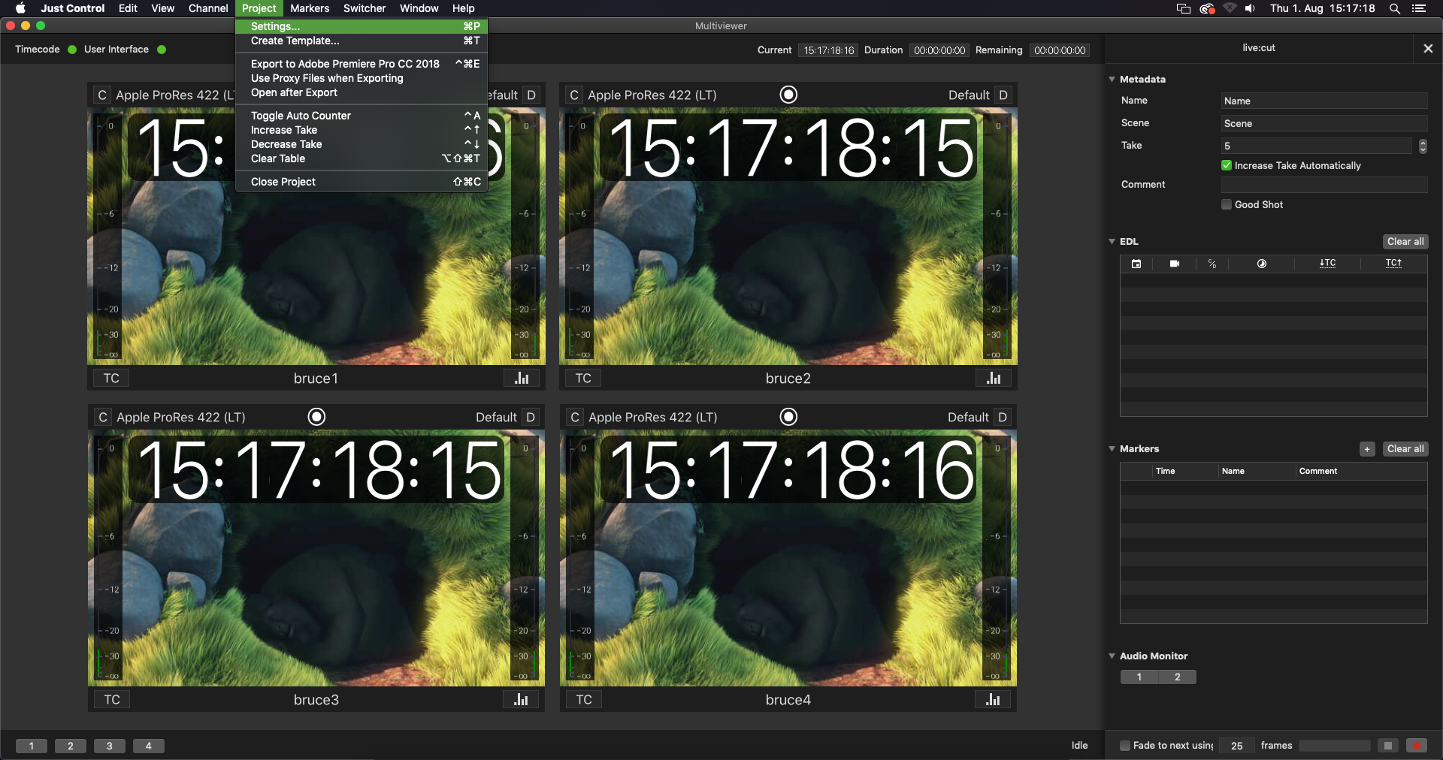
Task: Open Spotlight search in the menu bar
Action: (x=1395, y=8)
